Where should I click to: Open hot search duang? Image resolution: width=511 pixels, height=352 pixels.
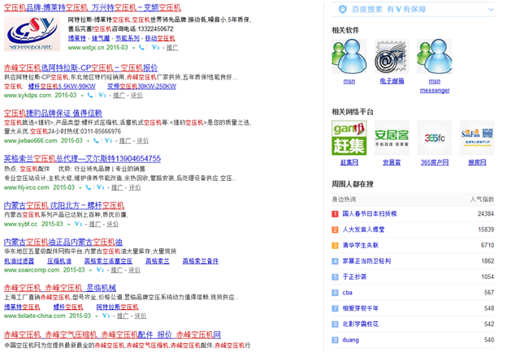351,340
